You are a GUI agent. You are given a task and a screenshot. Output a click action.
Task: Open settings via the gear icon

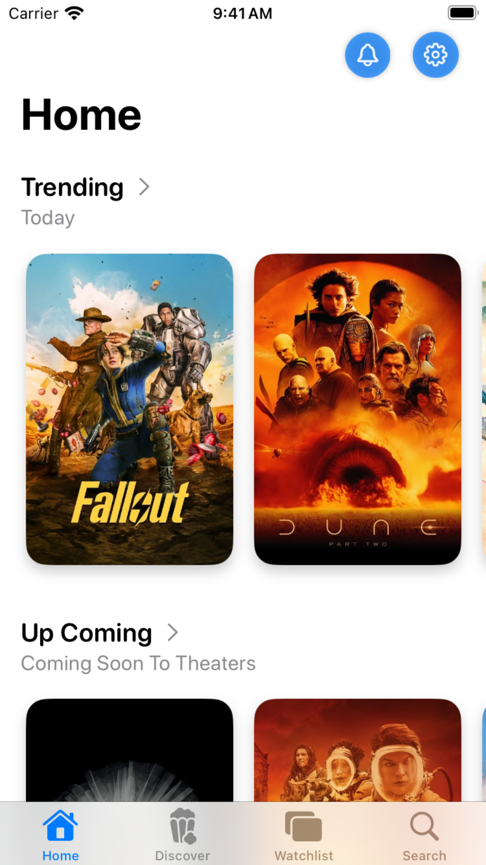click(x=435, y=55)
